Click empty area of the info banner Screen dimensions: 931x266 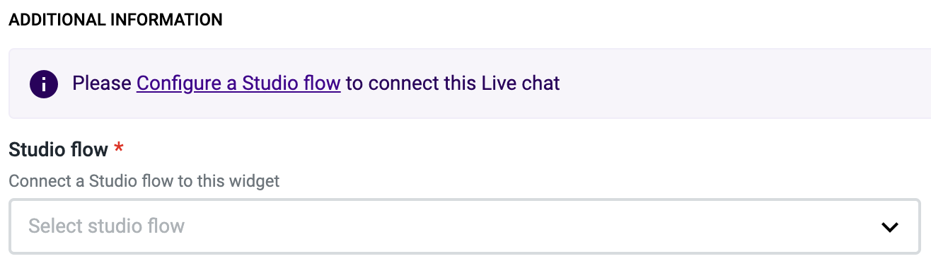(x=743, y=83)
